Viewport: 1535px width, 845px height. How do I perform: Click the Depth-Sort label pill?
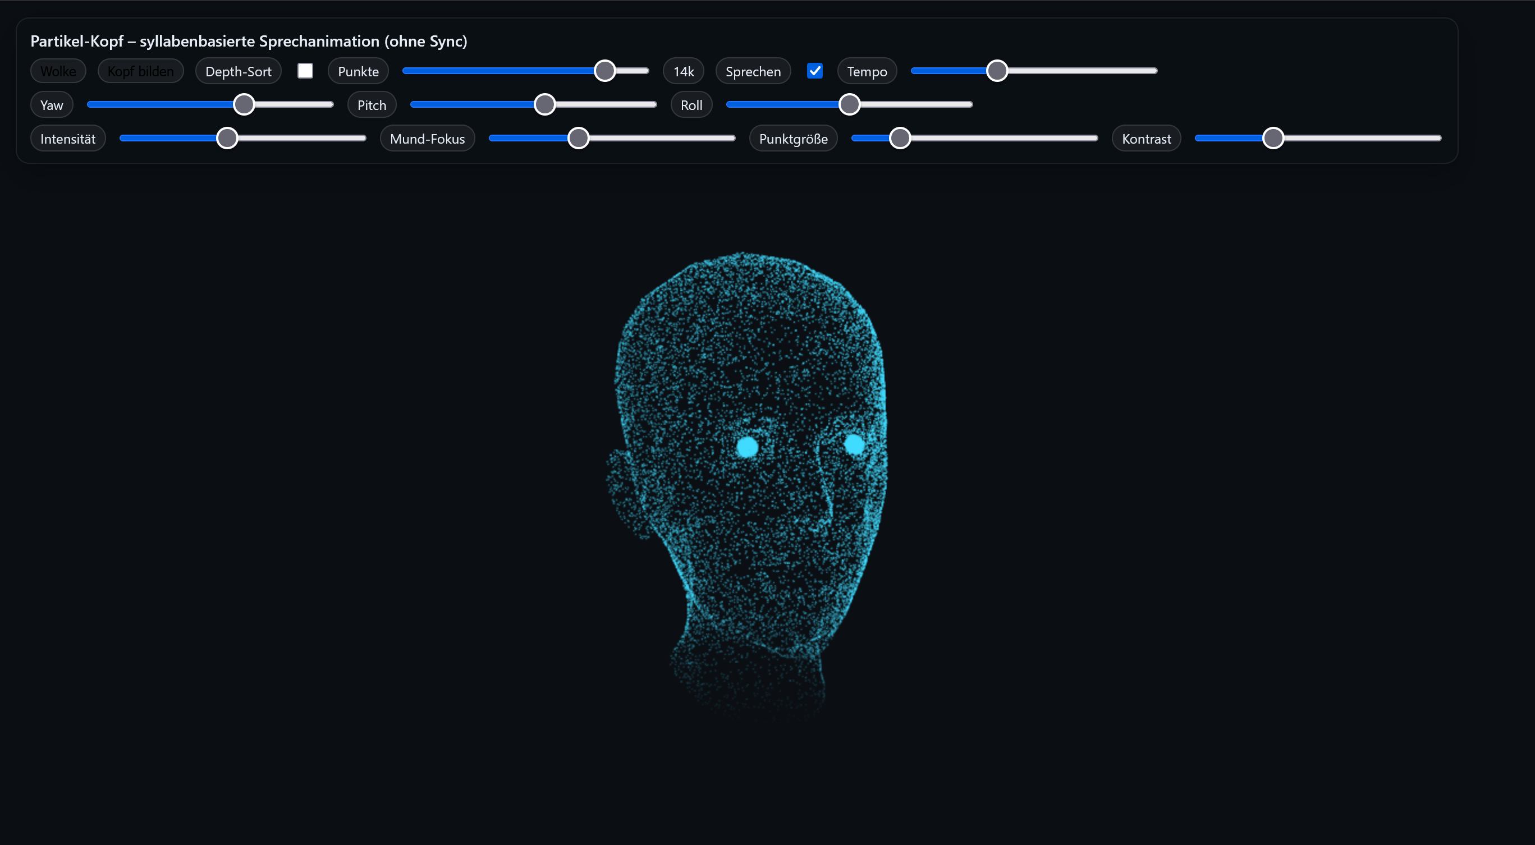click(x=238, y=71)
